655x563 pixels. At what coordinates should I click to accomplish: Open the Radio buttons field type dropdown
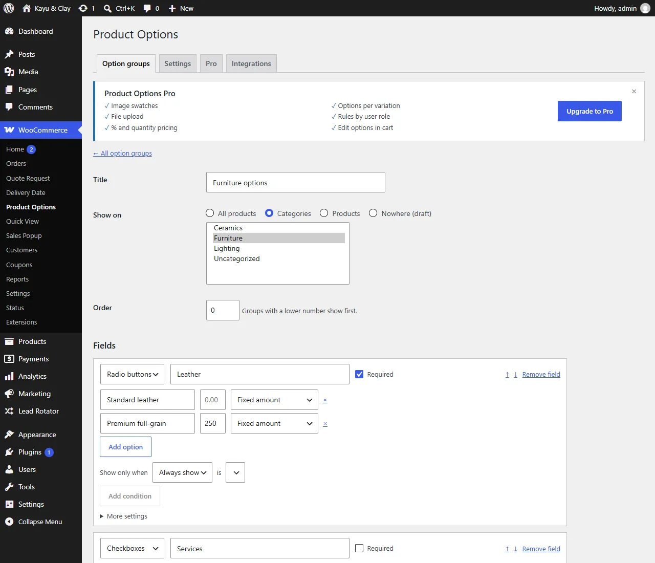point(132,374)
